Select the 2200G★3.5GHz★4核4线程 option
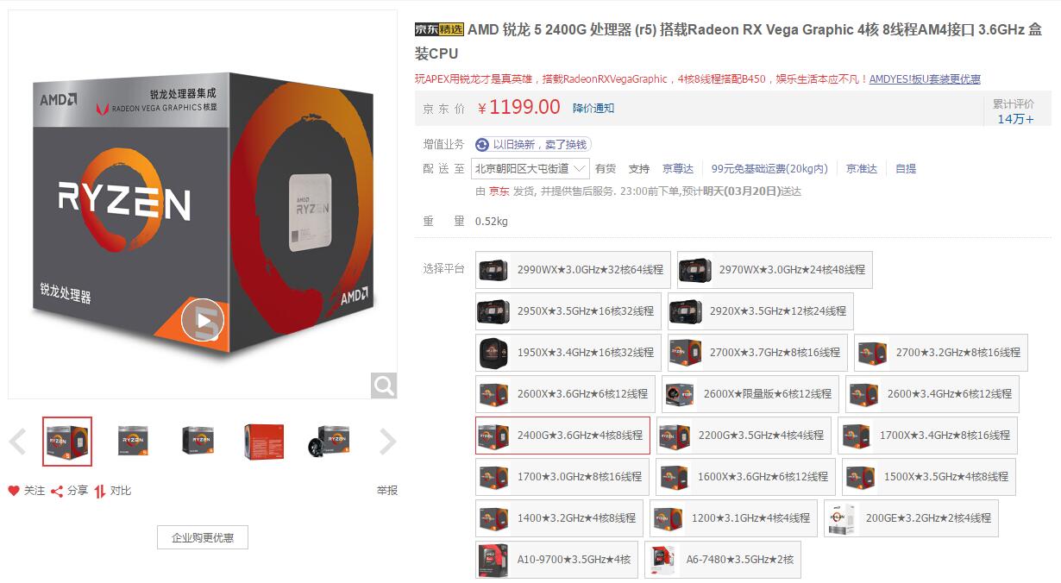 tap(744, 436)
